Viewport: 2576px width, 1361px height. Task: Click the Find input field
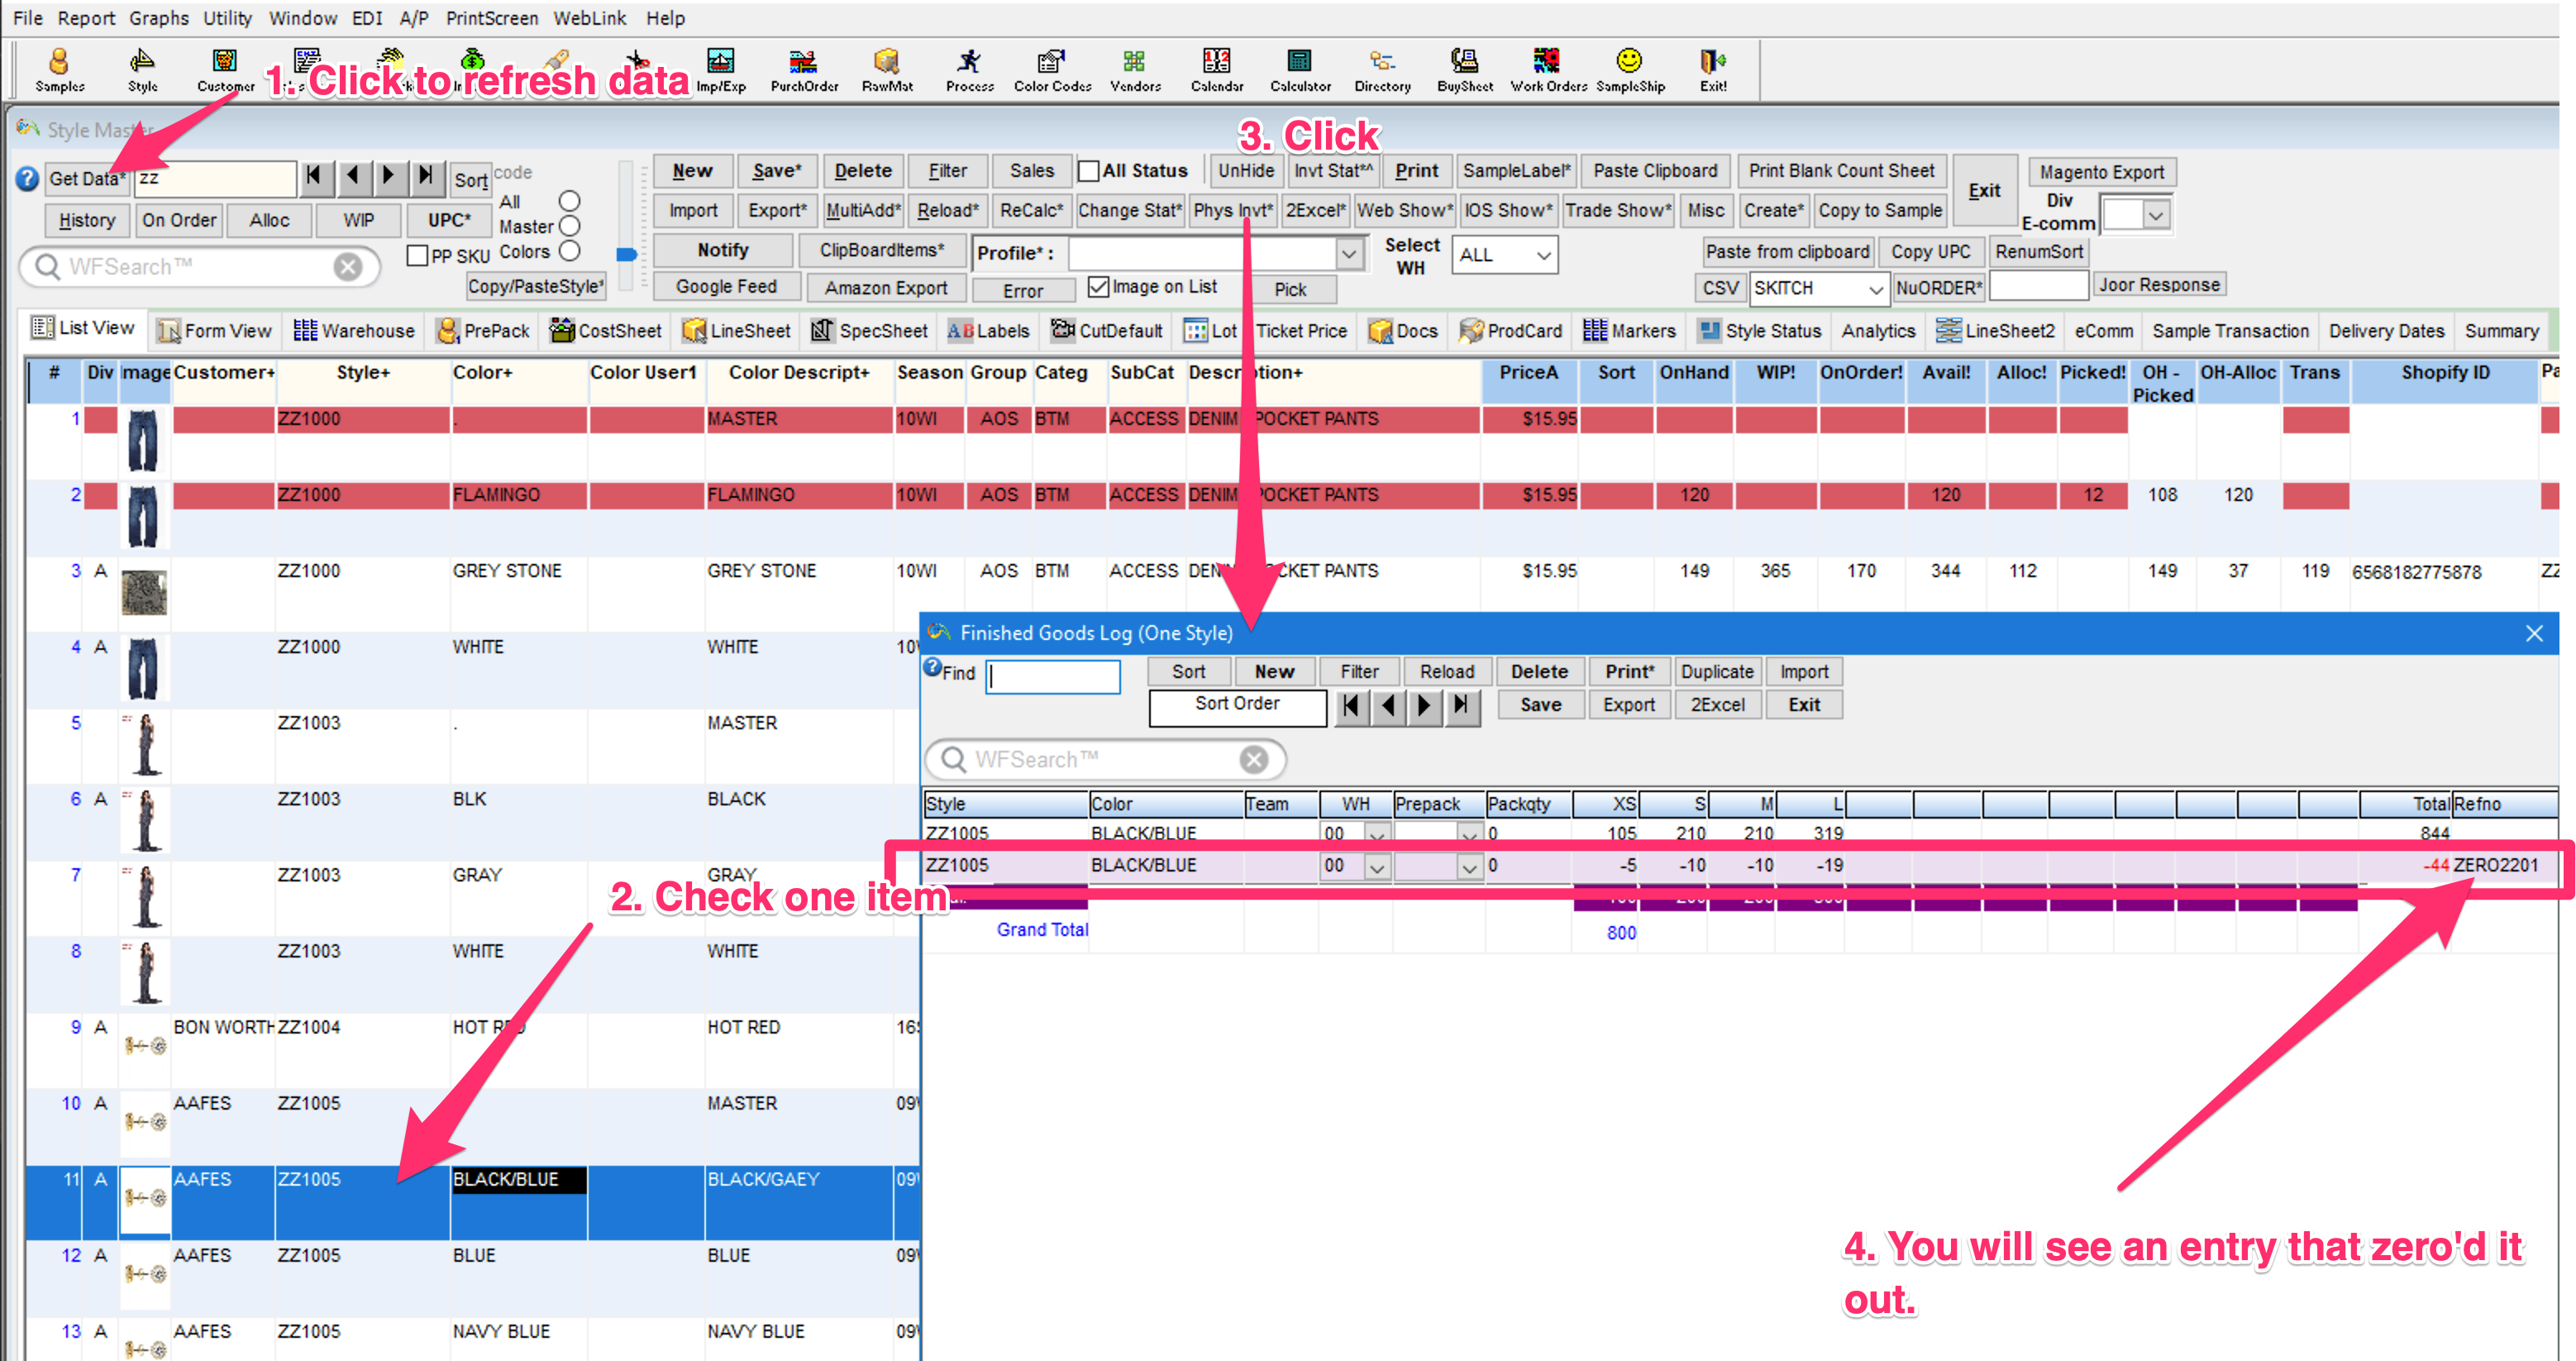tap(1052, 676)
